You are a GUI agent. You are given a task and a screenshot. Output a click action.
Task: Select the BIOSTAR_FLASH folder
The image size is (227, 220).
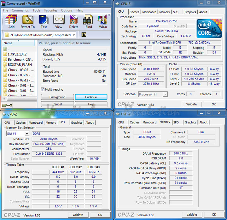[x=18, y=65]
